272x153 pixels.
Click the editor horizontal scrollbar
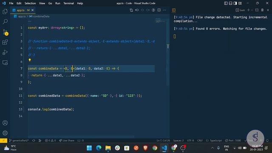point(81,137)
